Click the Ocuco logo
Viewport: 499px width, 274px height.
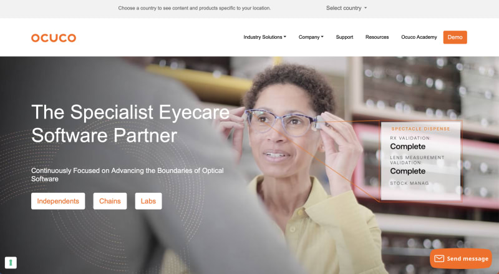(54, 38)
